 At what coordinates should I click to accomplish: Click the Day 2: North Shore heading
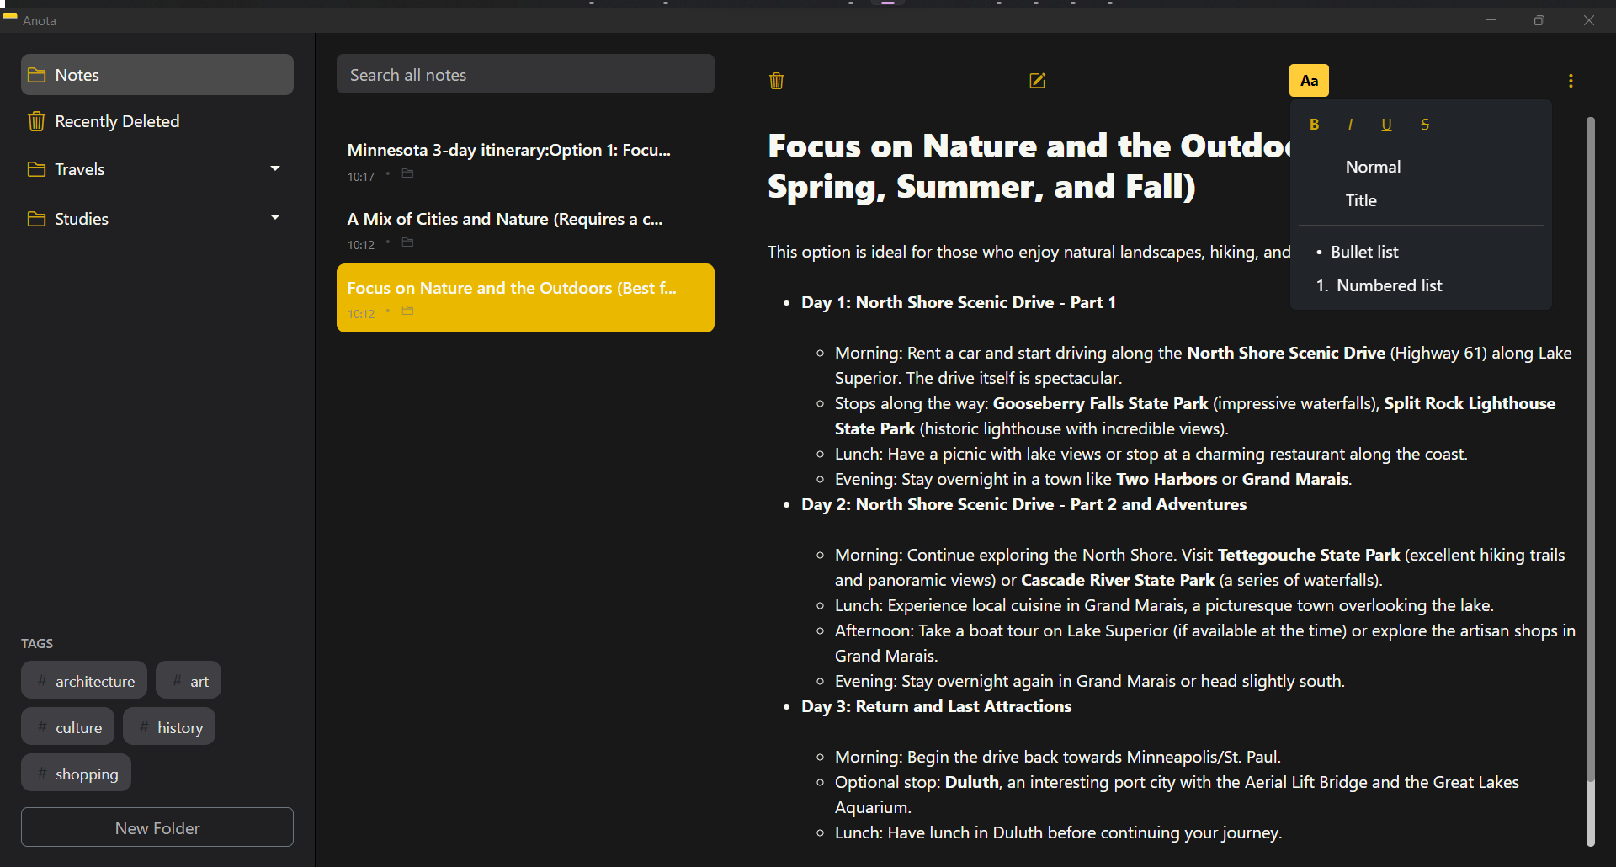[1023, 504]
